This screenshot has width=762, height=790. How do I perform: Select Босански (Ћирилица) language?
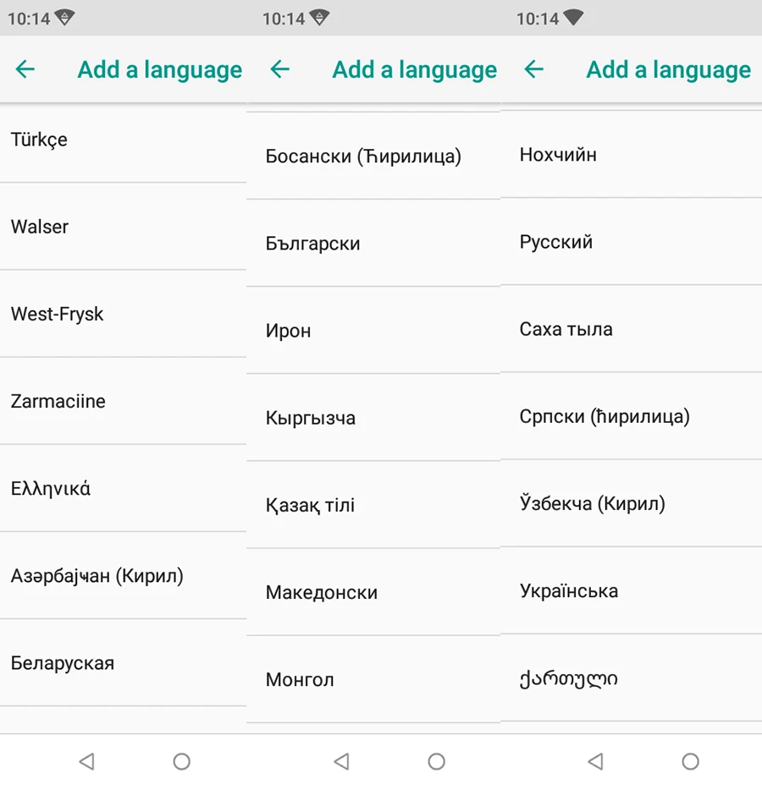(373, 156)
